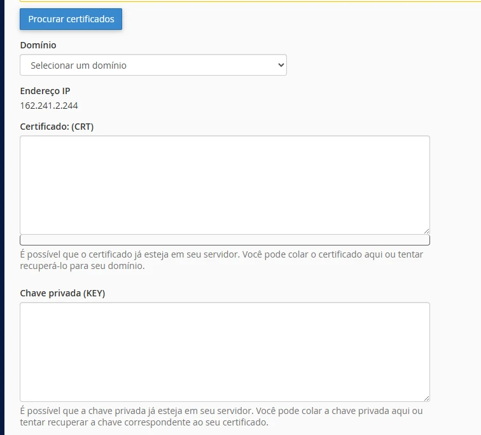Click the private key help text paragraph
Image resolution: width=481 pixels, height=435 pixels.
click(x=221, y=417)
